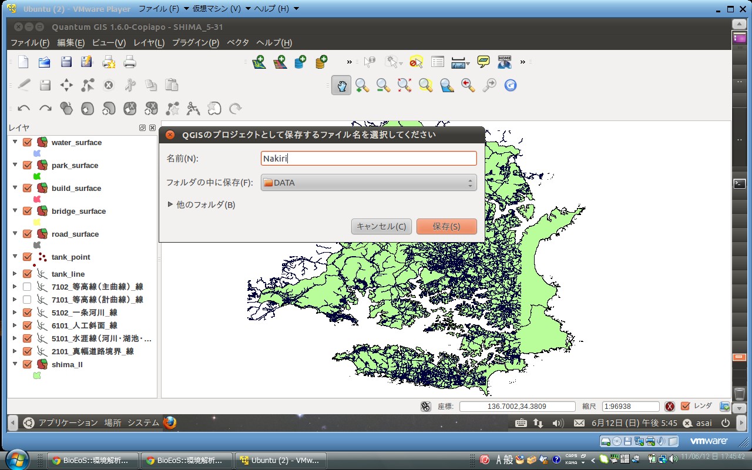Collapse the park_surface layer tree
This screenshot has height=470, width=752.
click(15, 165)
